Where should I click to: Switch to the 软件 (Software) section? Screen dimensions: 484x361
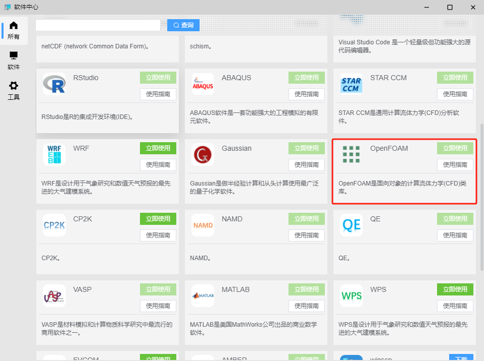(x=14, y=61)
